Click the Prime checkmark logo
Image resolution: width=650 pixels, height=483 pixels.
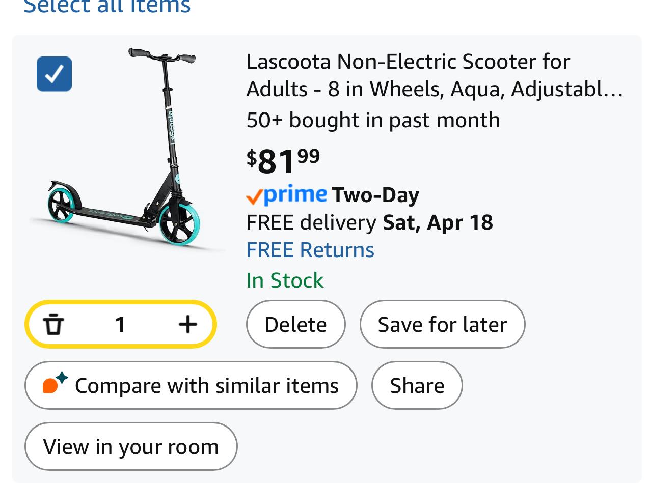point(286,195)
